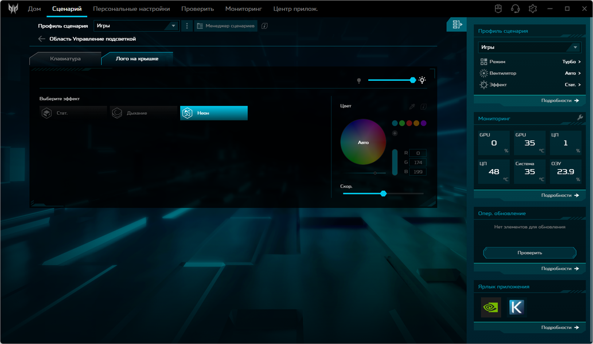
Task: Switch to the Клавиатура tab
Action: (x=65, y=58)
